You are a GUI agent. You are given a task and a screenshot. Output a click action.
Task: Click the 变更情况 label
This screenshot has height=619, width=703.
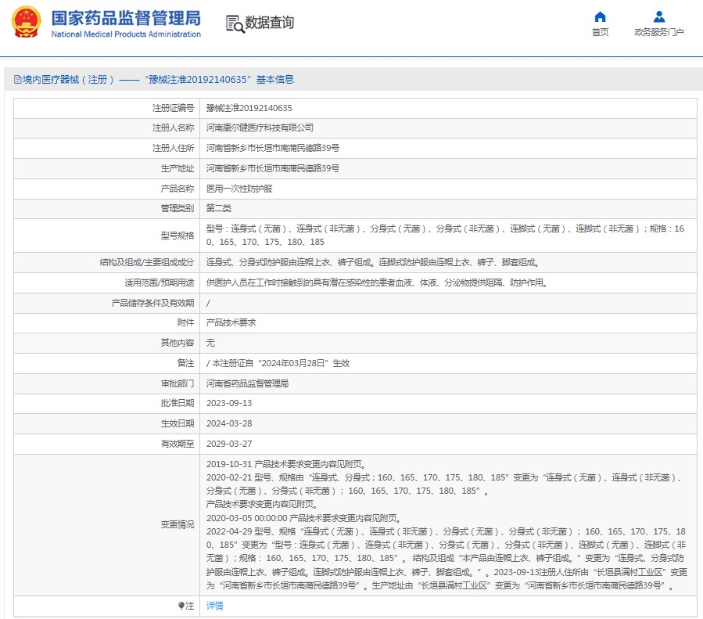pos(177,524)
